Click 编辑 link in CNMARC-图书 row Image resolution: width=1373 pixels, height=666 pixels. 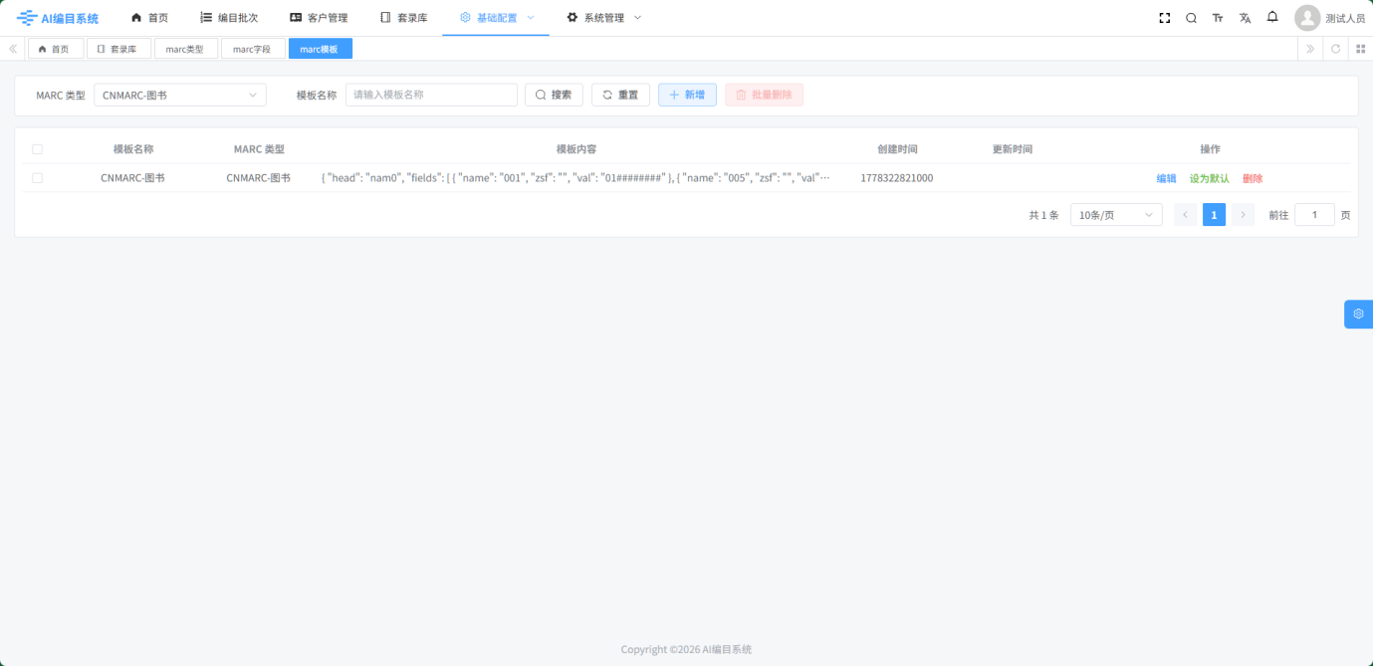pyautogui.click(x=1166, y=178)
